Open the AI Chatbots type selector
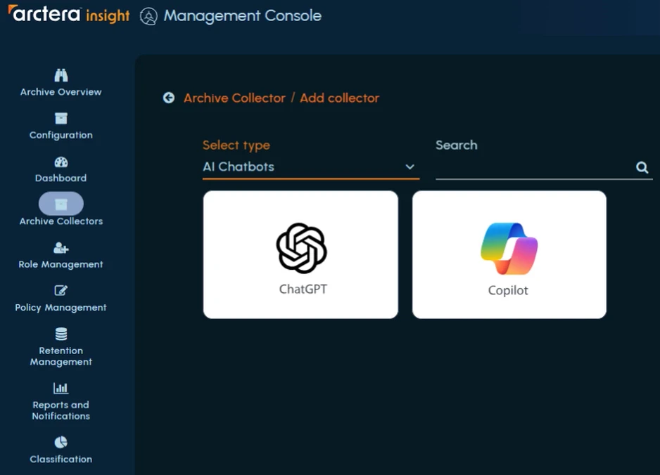Viewport: 660px width, 475px height. pos(311,167)
